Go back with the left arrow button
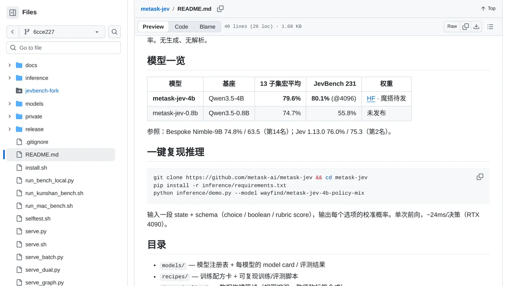509x286 pixels. (13, 32)
